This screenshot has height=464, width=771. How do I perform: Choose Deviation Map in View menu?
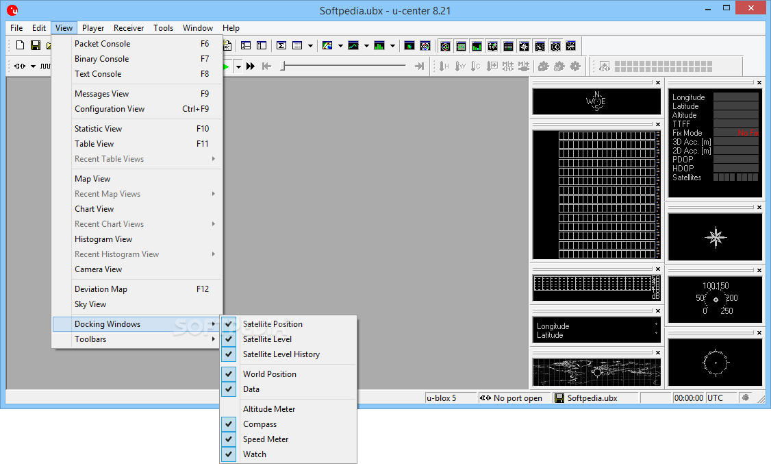coord(136,289)
